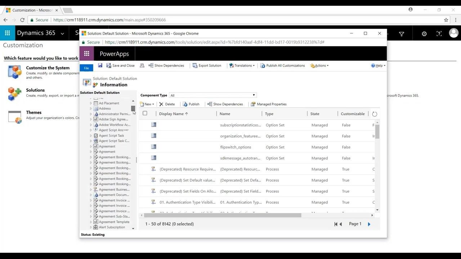This screenshot has height=259, width=461.
Task: Open Customize the System in main window
Action: point(48,68)
